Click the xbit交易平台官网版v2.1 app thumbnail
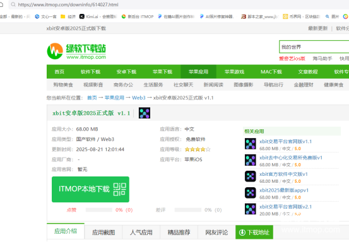This screenshot has width=349, height=242. [251, 209]
